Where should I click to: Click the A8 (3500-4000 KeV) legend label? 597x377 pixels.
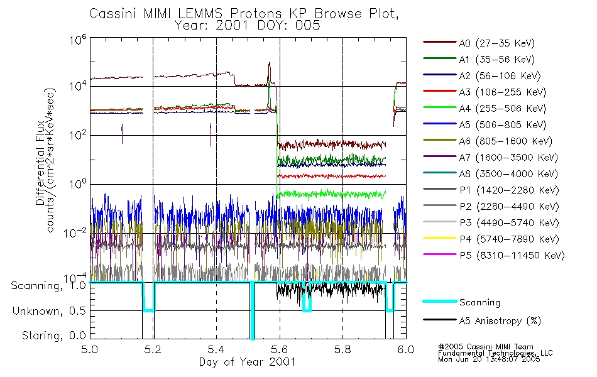(x=508, y=174)
